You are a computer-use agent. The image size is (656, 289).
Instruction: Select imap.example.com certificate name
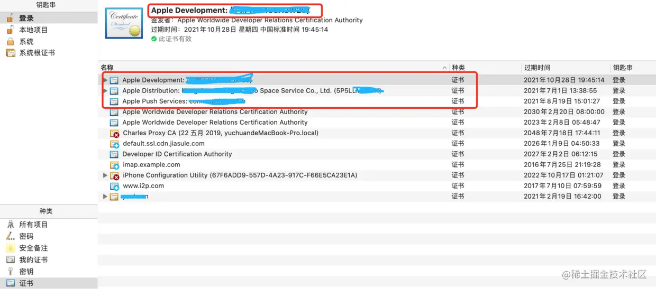click(x=151, y=164)
